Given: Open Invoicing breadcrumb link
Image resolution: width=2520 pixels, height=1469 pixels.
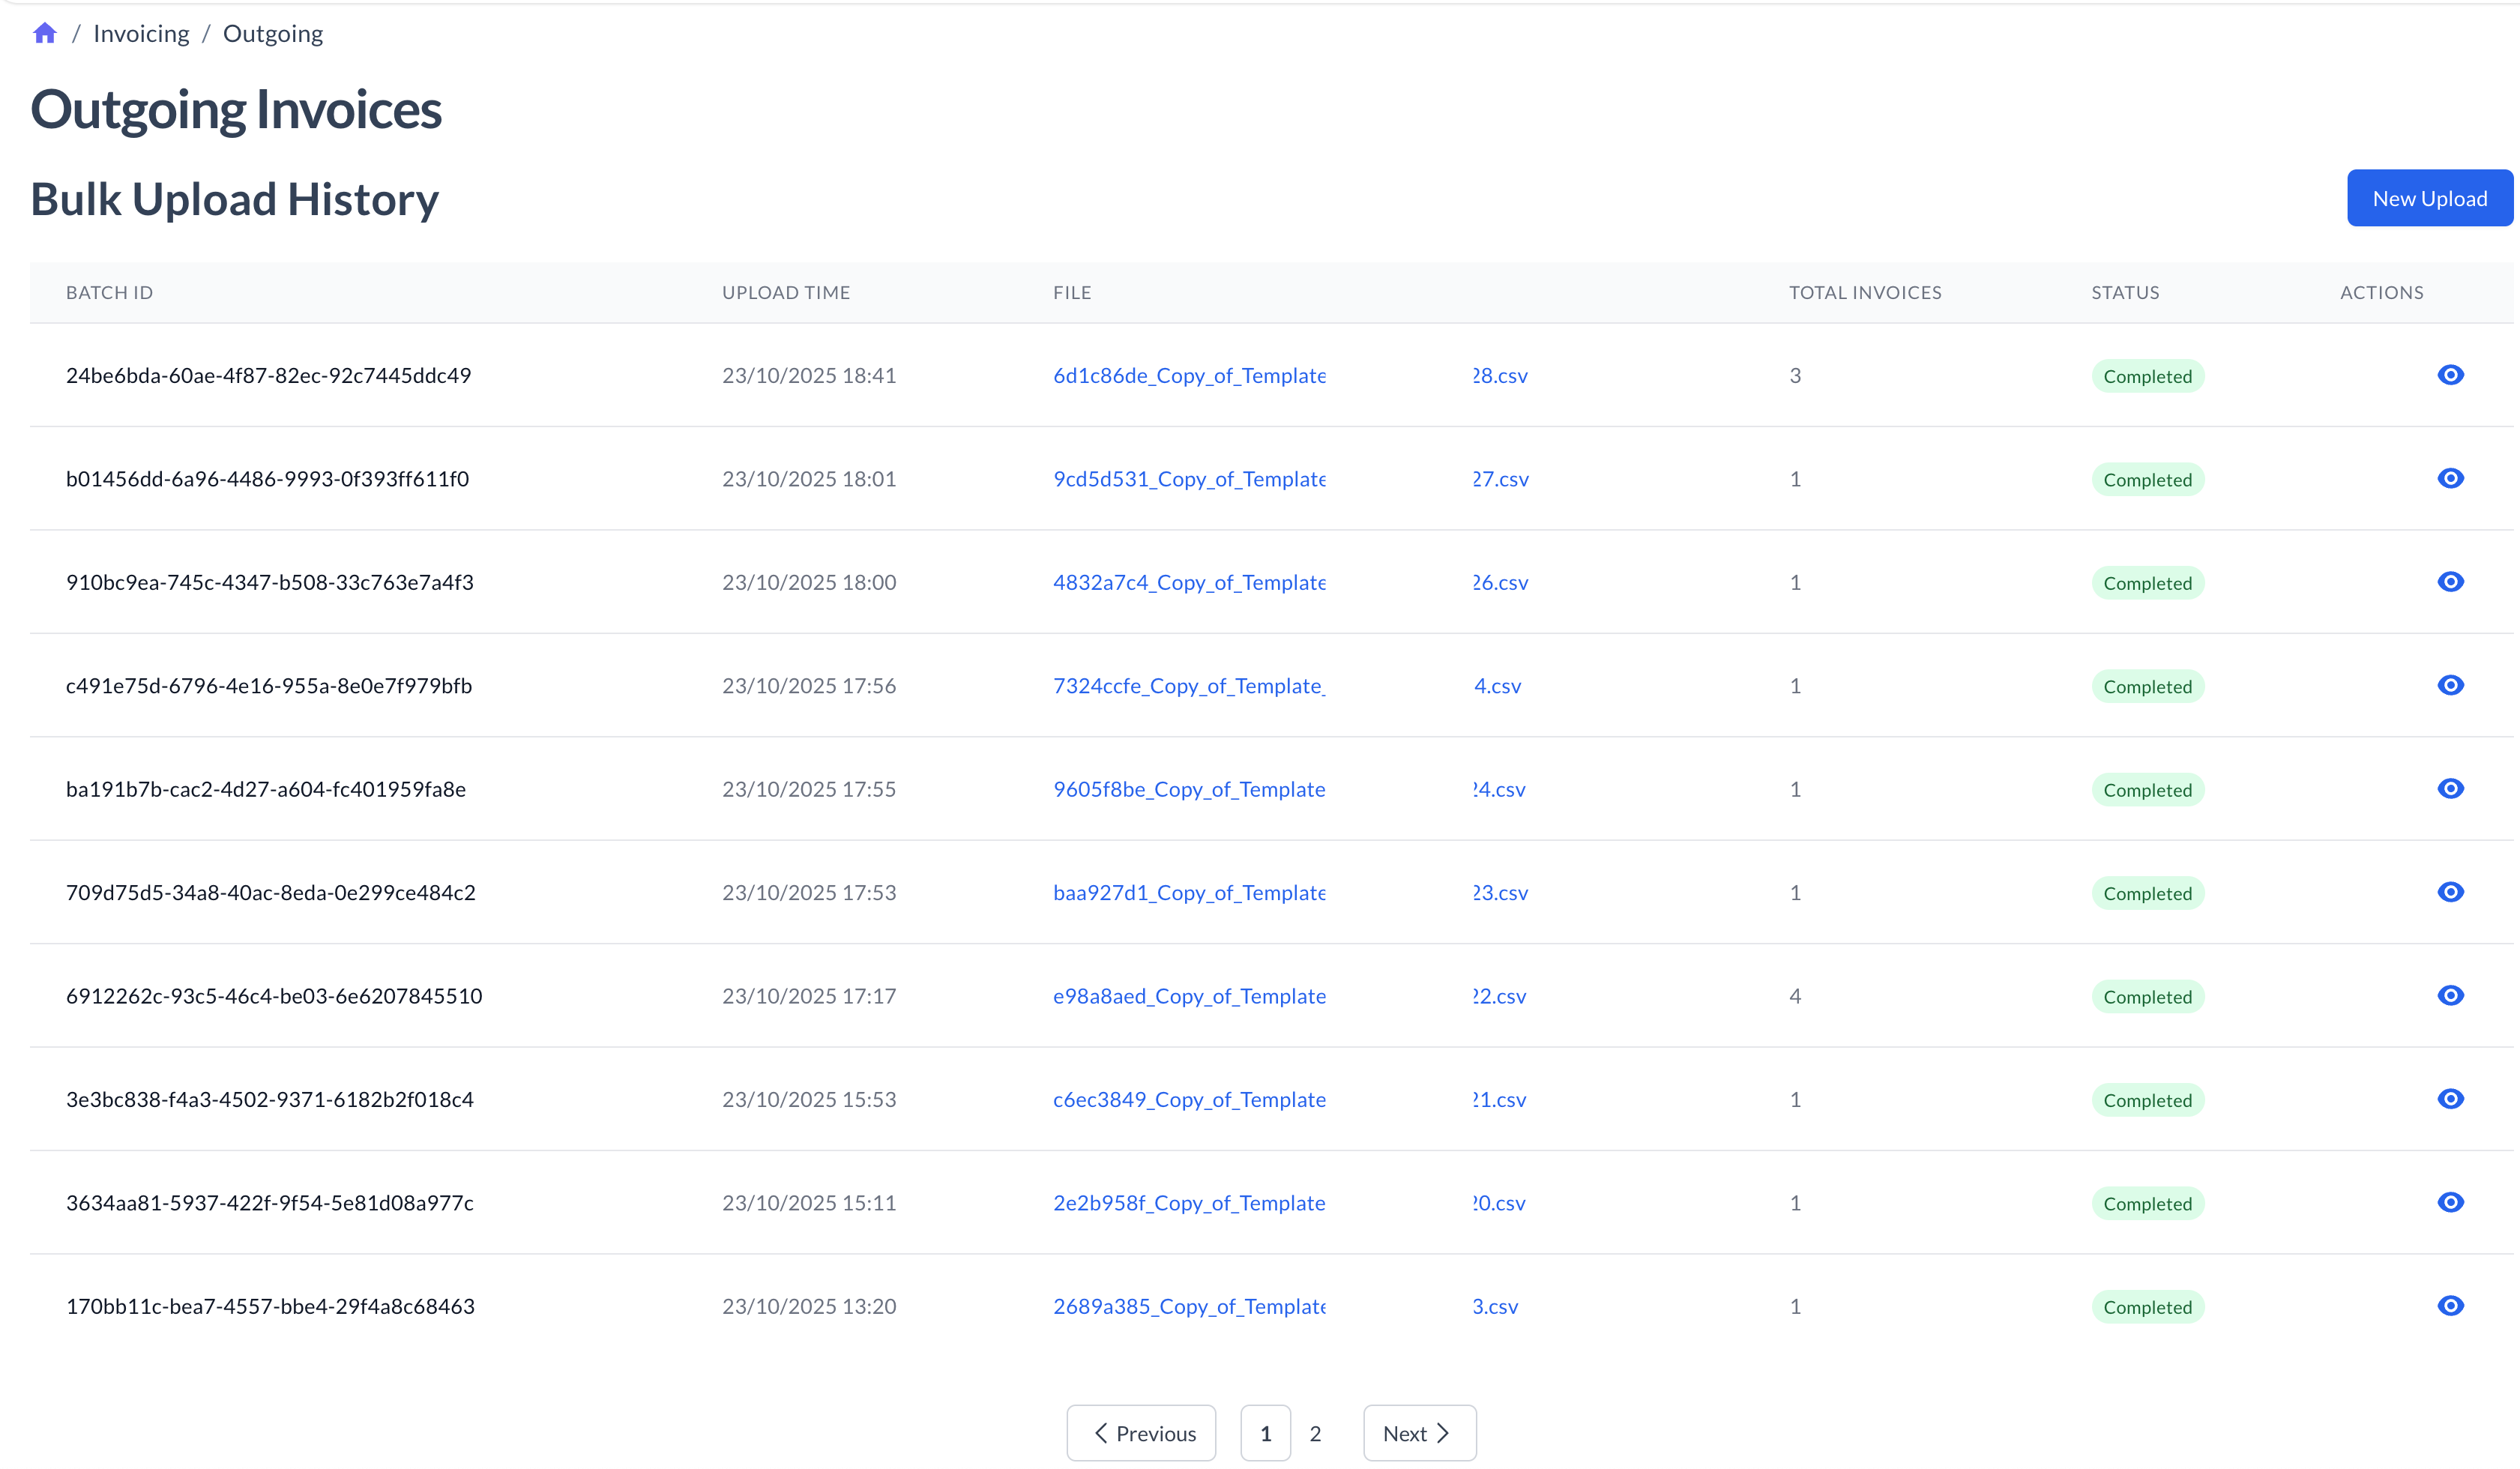Looking at the screenshot, I should point(141,34).
